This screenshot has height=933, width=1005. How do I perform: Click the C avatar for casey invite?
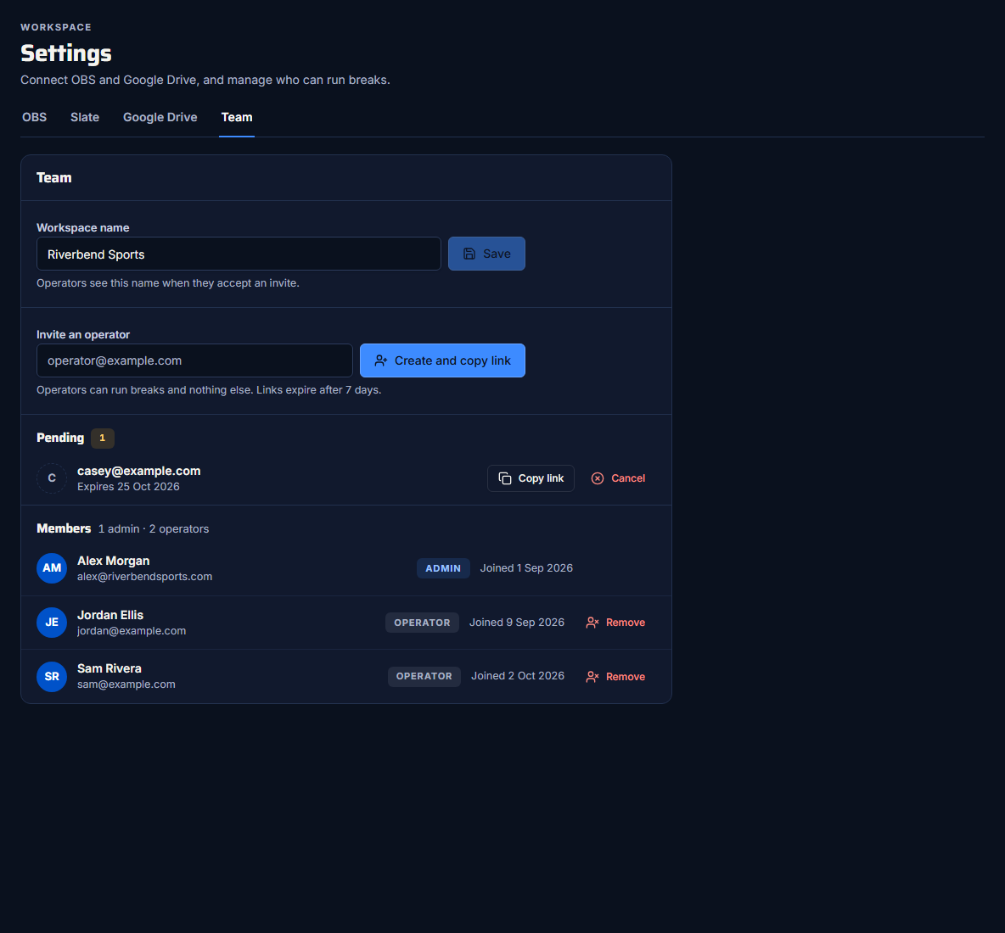(x=52, y=478)
